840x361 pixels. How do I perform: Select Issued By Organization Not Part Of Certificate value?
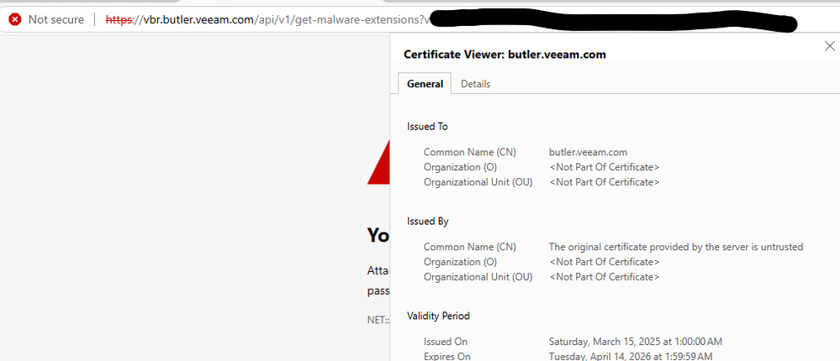pos(605,262)
